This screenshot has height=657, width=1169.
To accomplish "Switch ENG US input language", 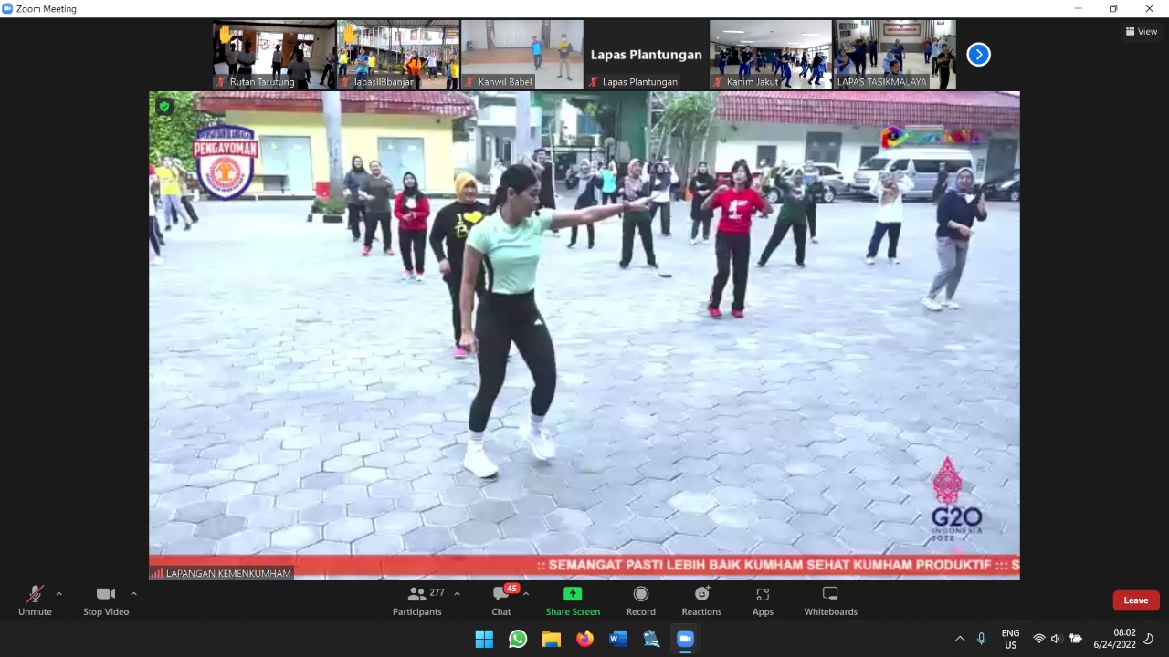I will [x=1010, y=639].
